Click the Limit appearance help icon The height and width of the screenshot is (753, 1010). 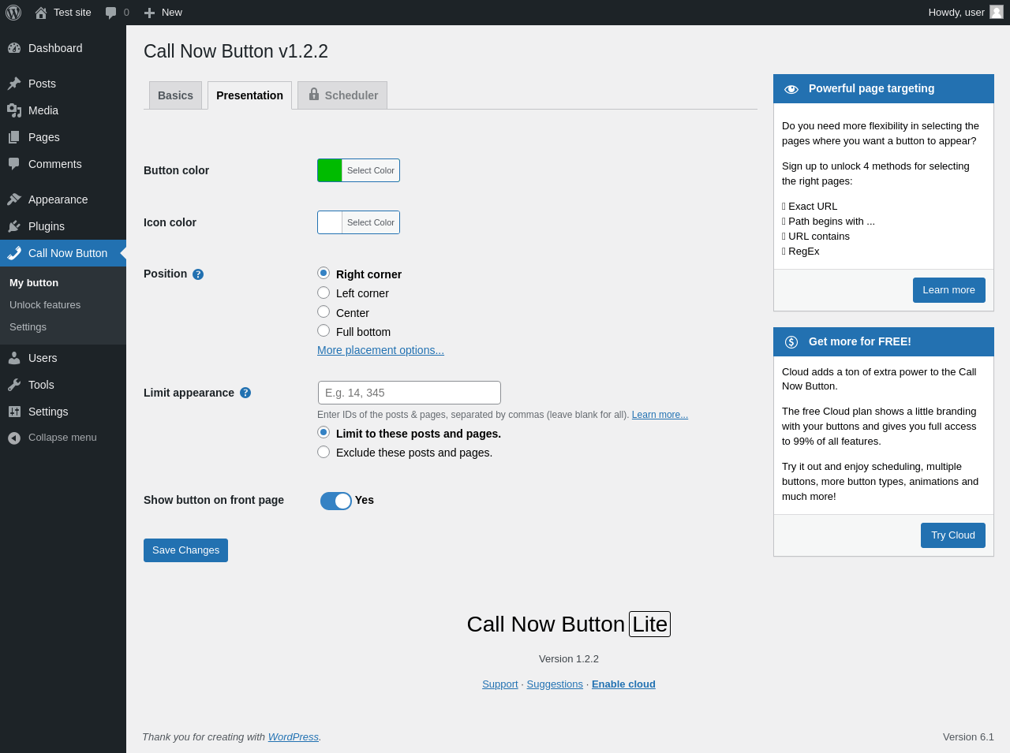[x=245, y=393]
